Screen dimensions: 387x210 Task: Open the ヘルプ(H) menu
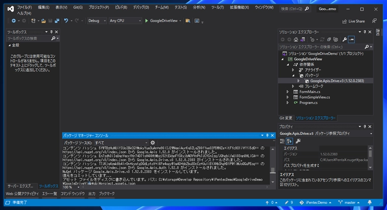coord(24,13)
